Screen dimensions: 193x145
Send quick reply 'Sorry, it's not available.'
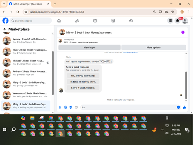[x=83, y=88]
